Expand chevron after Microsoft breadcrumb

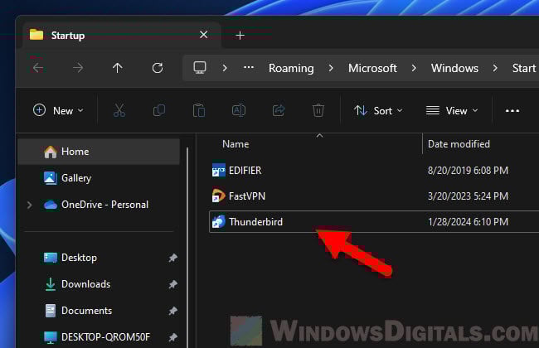[414, 68]
